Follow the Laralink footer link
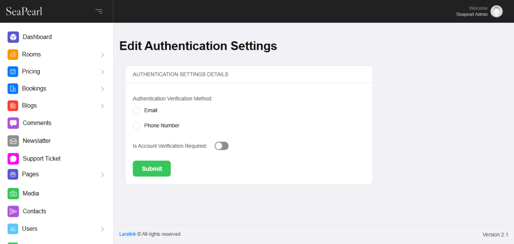514x244 pixels. (x=127, y=234)
